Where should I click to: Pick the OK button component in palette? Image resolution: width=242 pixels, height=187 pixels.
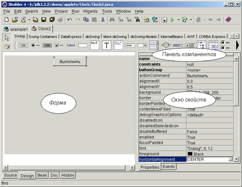click(x=23, y=46)
